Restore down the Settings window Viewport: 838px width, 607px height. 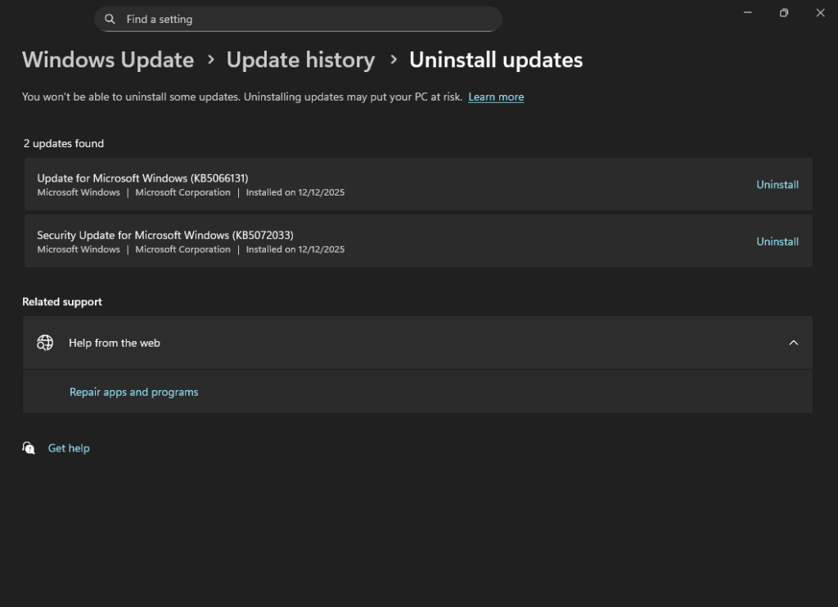(784, 13)
